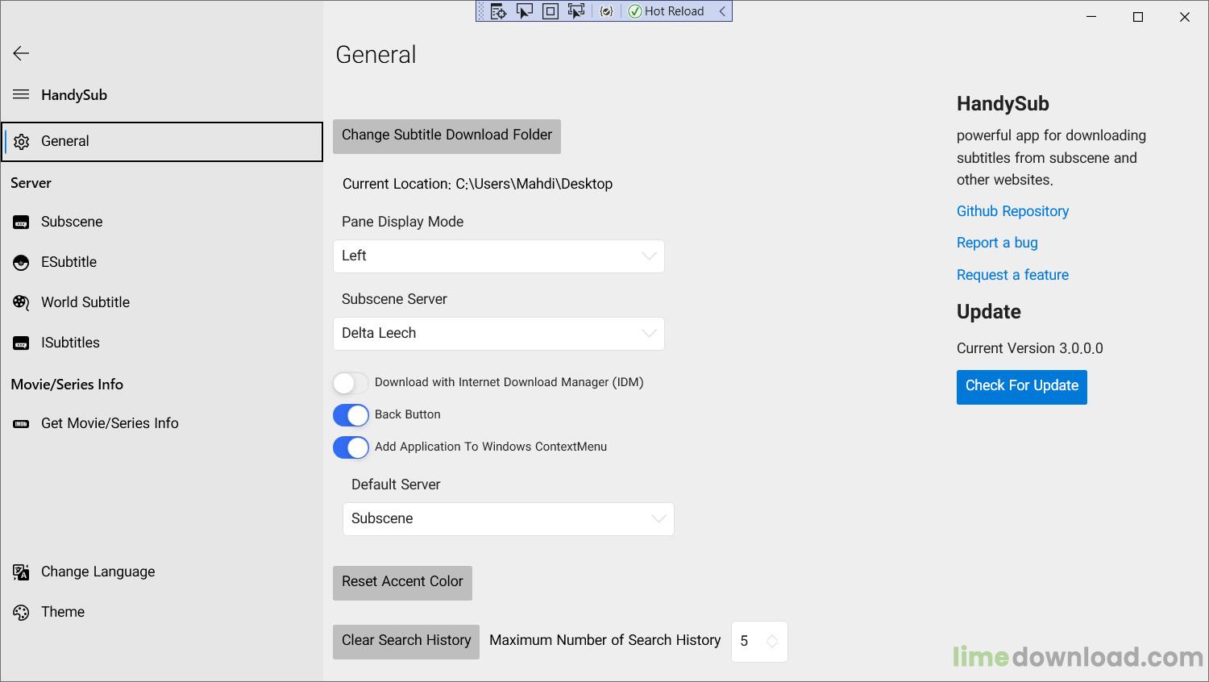Enable Track Focused Element in debug toolbar
This screenshot has width=1209, height=682.
tap(576, 11)
